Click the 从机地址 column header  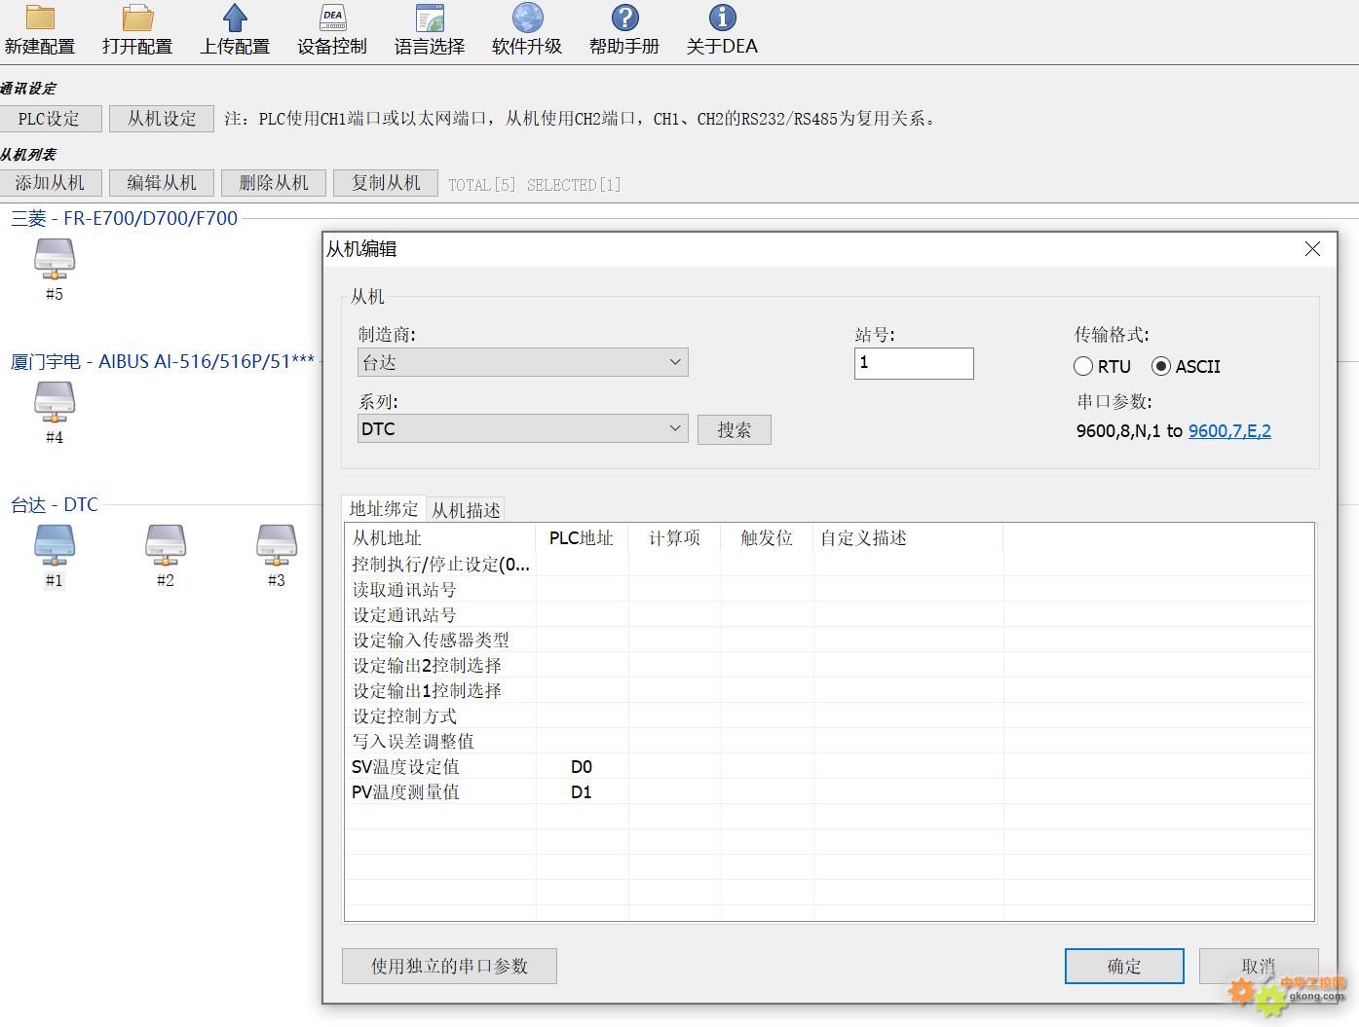[439, 537]
